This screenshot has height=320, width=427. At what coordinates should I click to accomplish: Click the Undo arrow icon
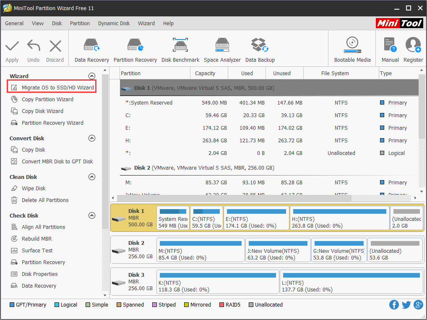point(34,46)
